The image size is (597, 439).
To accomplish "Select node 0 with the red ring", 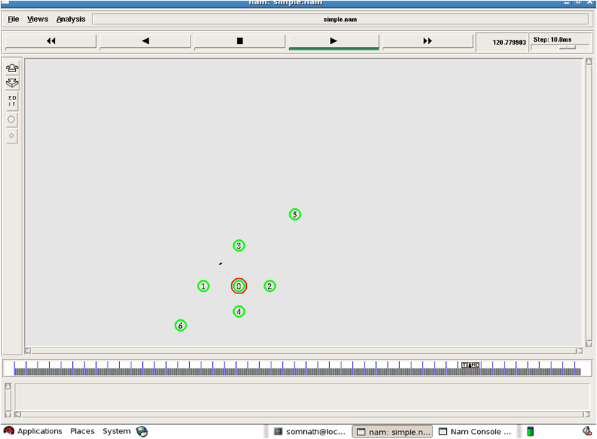I will click(x=239, y=286).
